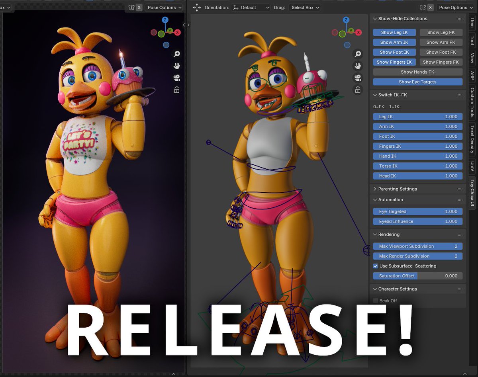The image size is (478, 377).
Task: Toggle Show Arm IK
Action: [x=394, y=42]
